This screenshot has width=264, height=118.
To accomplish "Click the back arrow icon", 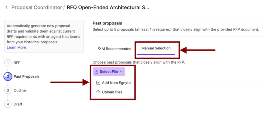I will tap(7, 8).
